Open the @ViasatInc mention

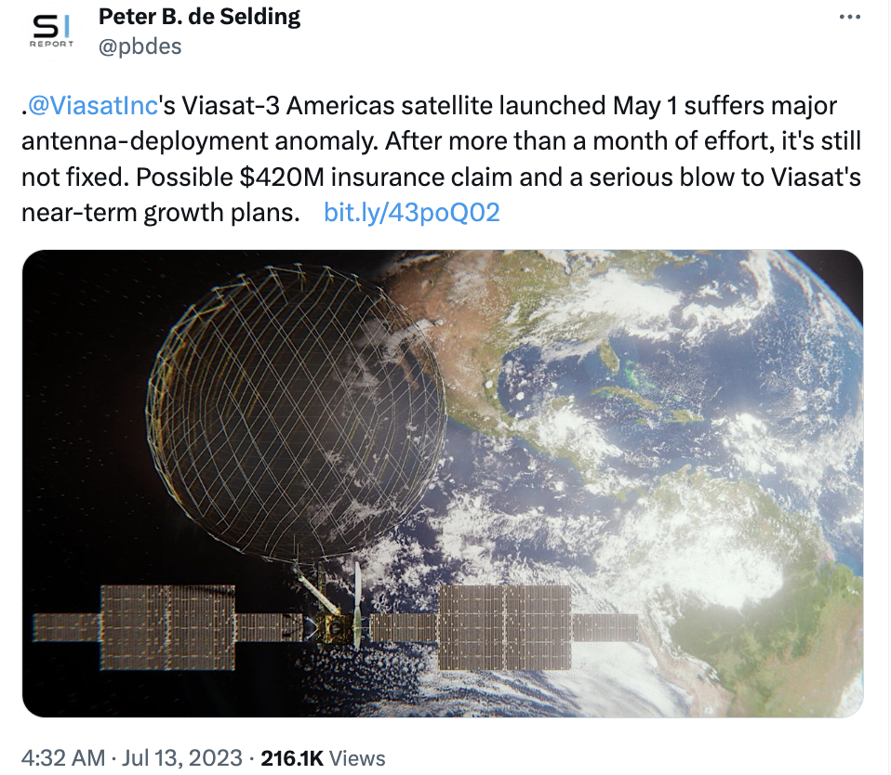coord(93,106)
